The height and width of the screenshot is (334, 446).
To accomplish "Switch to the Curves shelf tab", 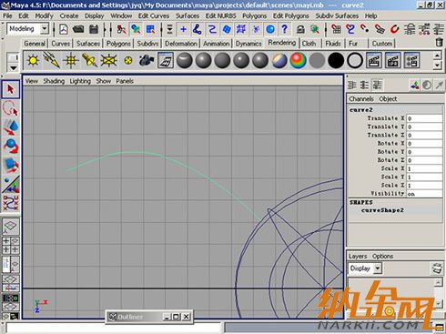I will click(60, 44).
